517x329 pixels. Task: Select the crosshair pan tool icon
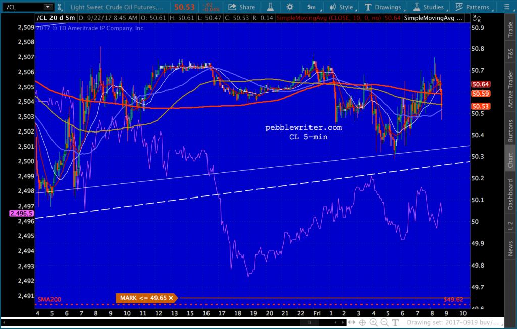pos(363,323)
